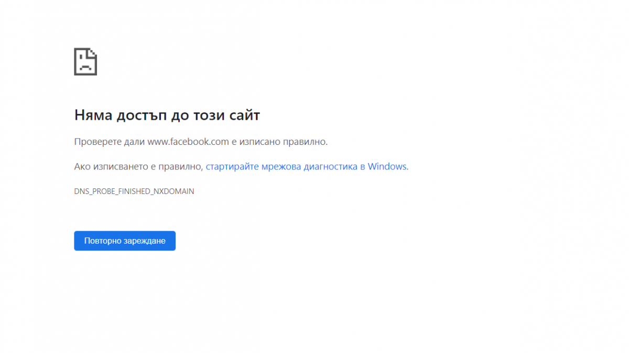Screen dimensions: 629x353
Task: Click the text mentioning www.facebook.com
Action: 201,141
